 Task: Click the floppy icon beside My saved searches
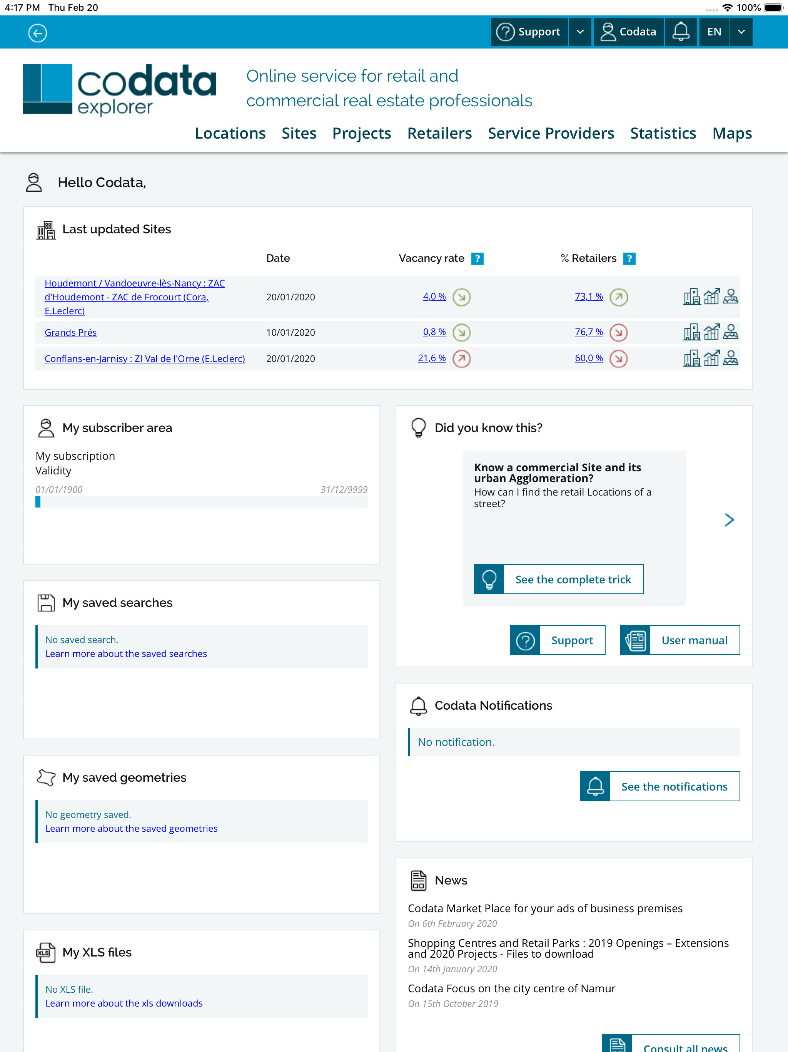click(46, 603)
